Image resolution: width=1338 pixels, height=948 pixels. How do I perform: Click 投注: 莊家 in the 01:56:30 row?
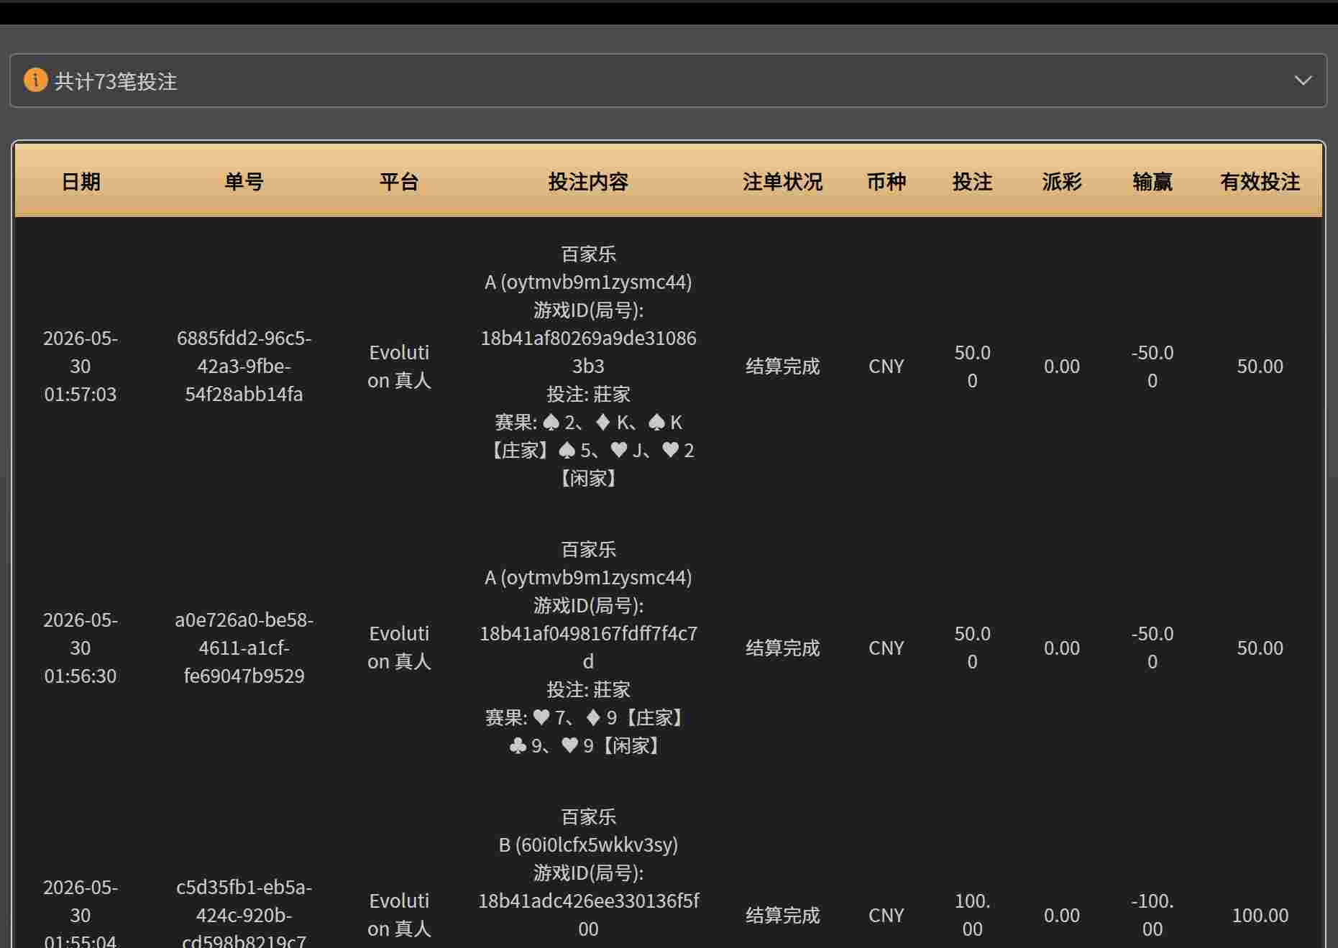(588, 689)
